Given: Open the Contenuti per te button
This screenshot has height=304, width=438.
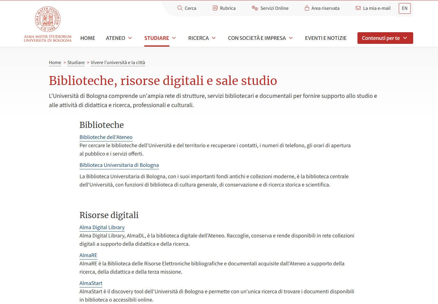Looking at the screenshot, I should 385,38.
